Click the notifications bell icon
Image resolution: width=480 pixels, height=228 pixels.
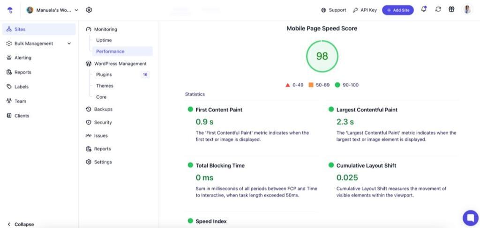point(424,9)
